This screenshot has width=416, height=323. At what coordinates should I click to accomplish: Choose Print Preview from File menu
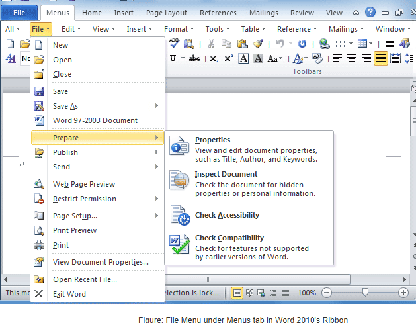(97, 230)
